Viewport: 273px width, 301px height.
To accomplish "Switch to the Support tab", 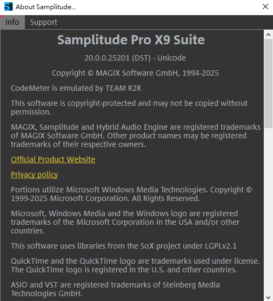I will pos(44,22).
